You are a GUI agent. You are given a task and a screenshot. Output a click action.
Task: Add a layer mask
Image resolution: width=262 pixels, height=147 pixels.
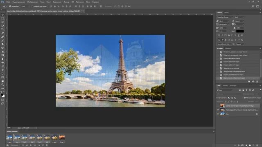(x=242, y=145)
